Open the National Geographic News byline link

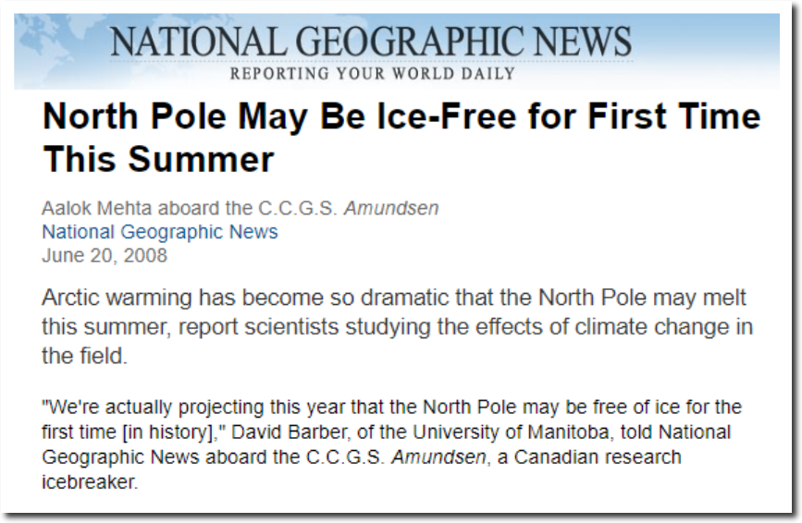pyautogui.click(x=160, y=232)
